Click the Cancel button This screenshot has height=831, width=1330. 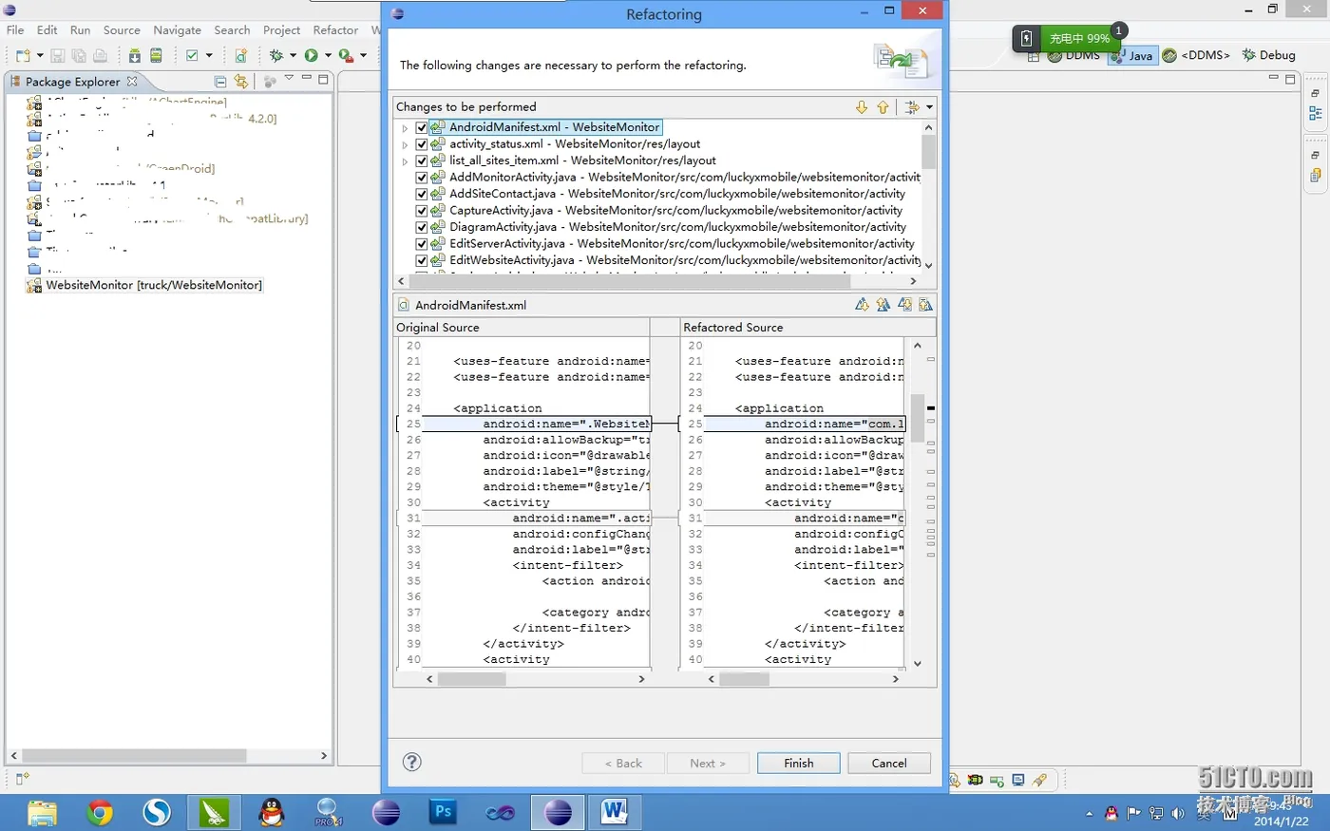pyautogui.click(x=889, y=763)
